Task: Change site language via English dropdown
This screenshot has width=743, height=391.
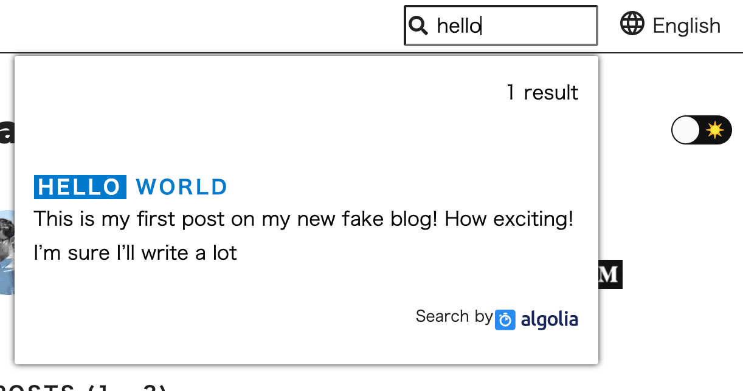Action: [x=686, y=25]
